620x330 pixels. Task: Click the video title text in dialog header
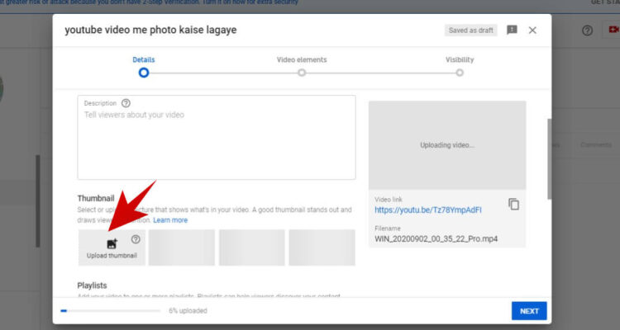[x=150, y=30]
